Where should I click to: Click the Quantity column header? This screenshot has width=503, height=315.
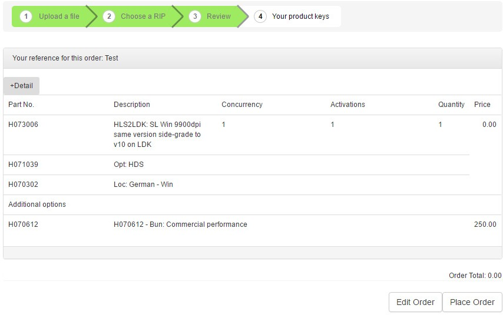tap(451, 105)
